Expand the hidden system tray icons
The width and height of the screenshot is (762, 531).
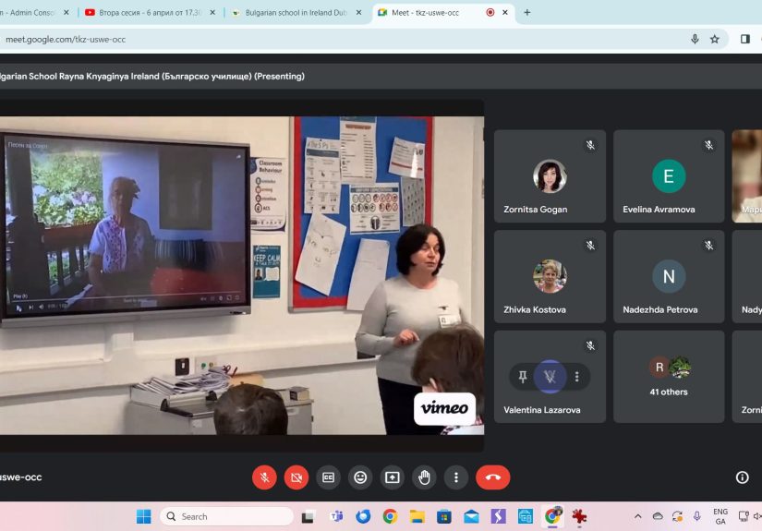pos(637,516)
